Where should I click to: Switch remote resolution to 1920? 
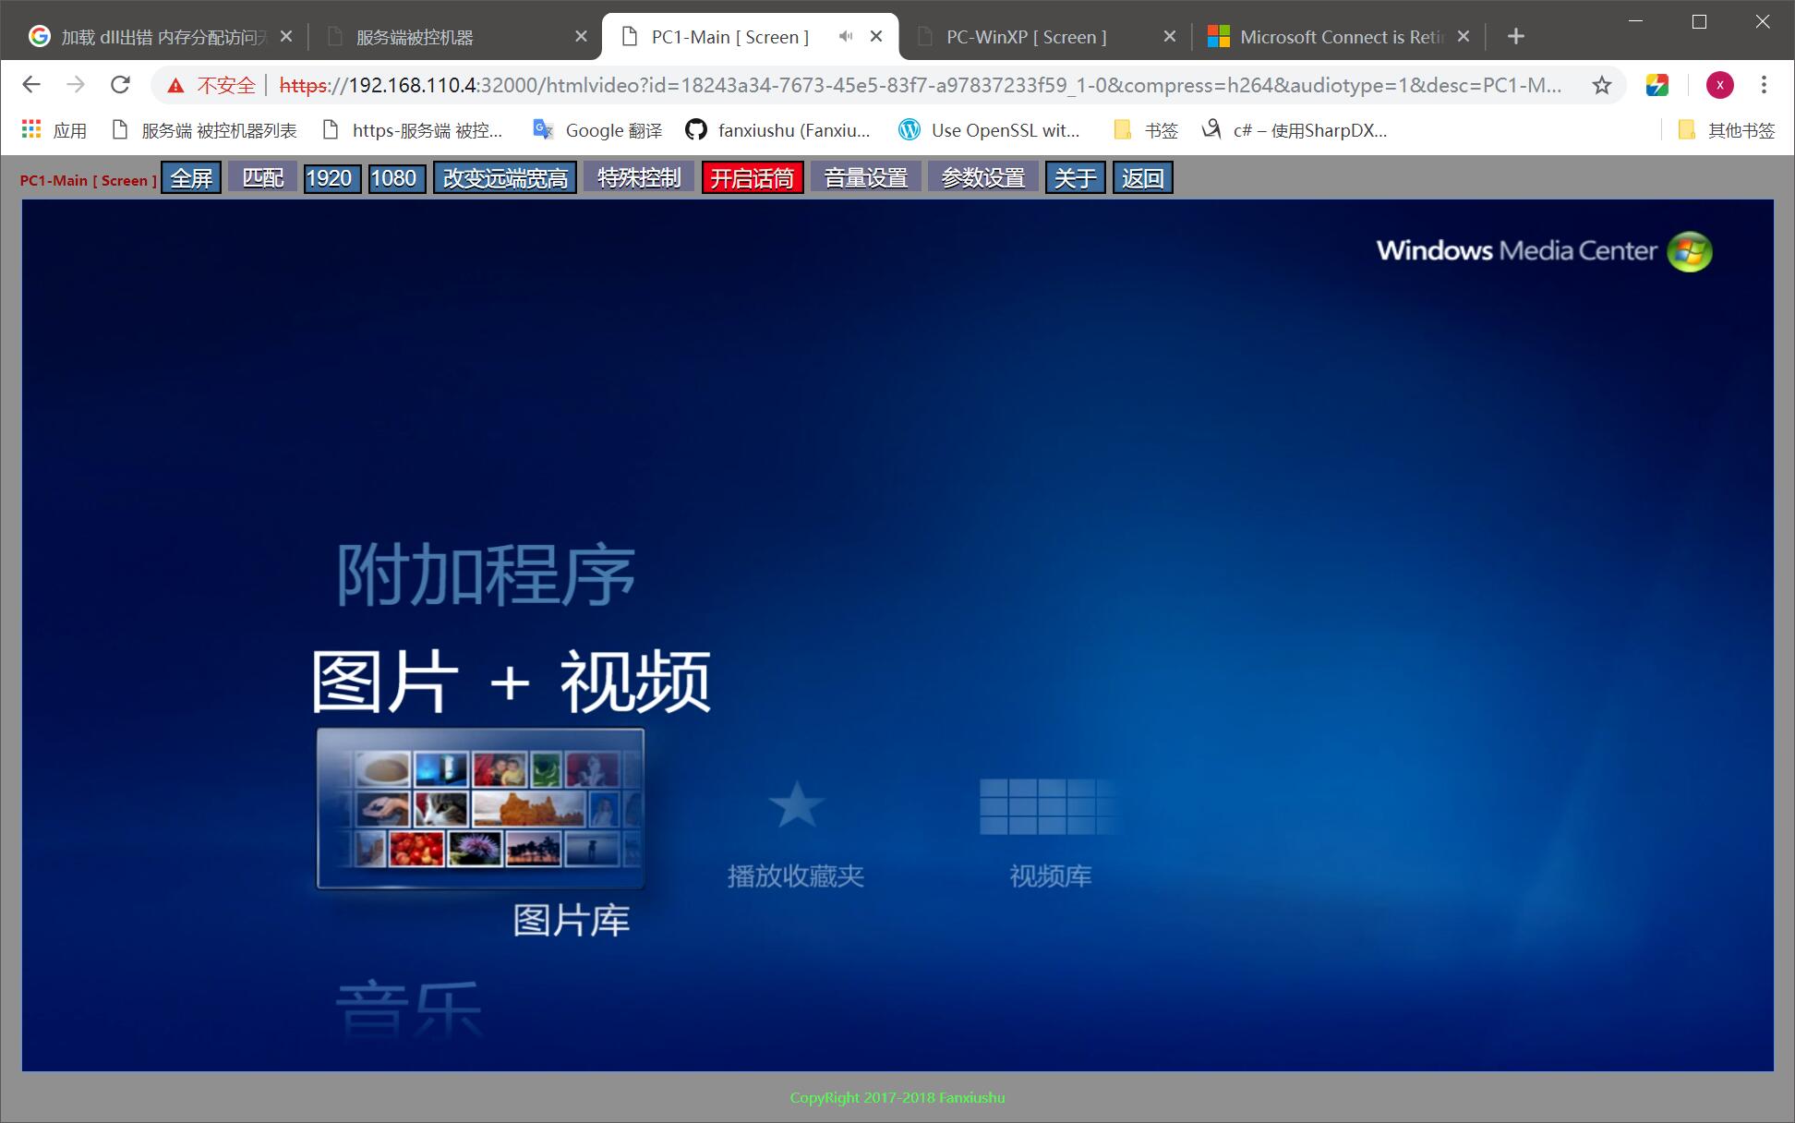[331, 176]
